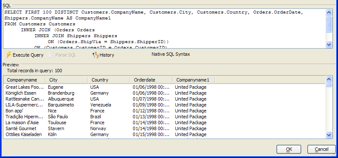Click the History label
This screenshot has width=338, height=158.
(107, 55)
